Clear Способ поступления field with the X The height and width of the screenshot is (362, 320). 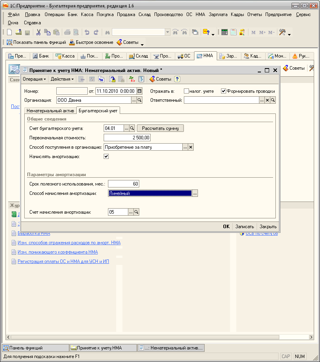(x=191, y=147)
